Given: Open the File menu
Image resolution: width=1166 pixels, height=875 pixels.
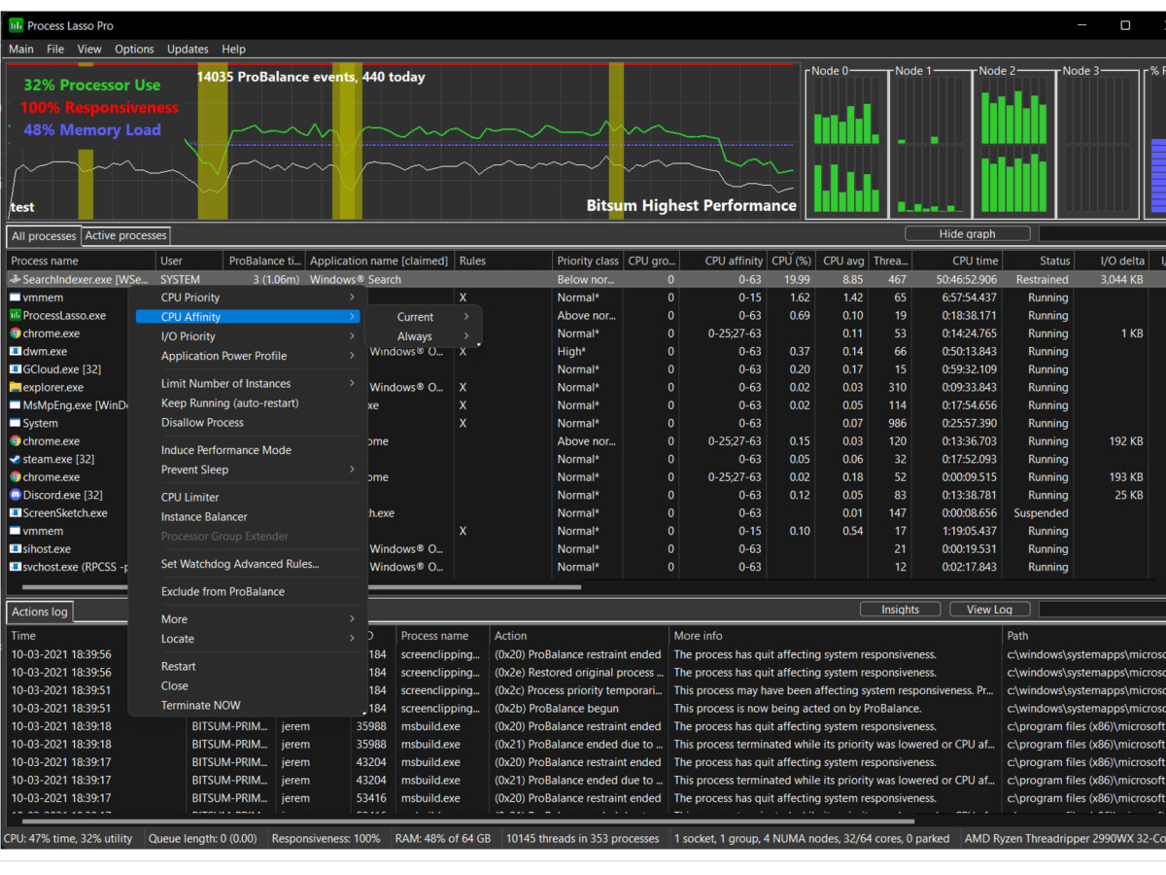Looking at the screenshot, I should click(55, 50).
